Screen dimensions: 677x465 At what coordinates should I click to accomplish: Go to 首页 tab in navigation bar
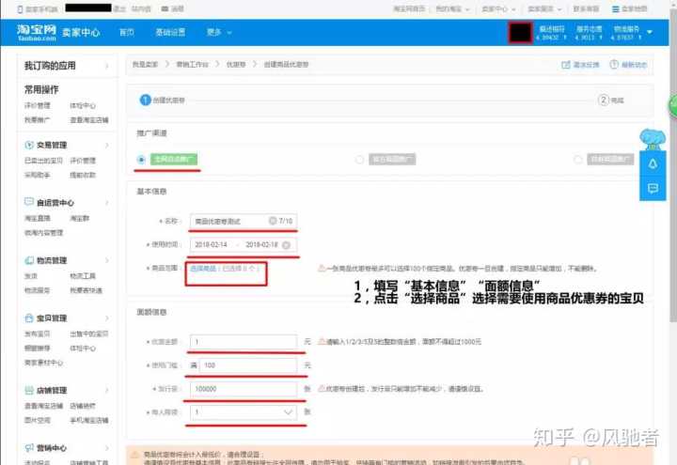pos(127,32)
